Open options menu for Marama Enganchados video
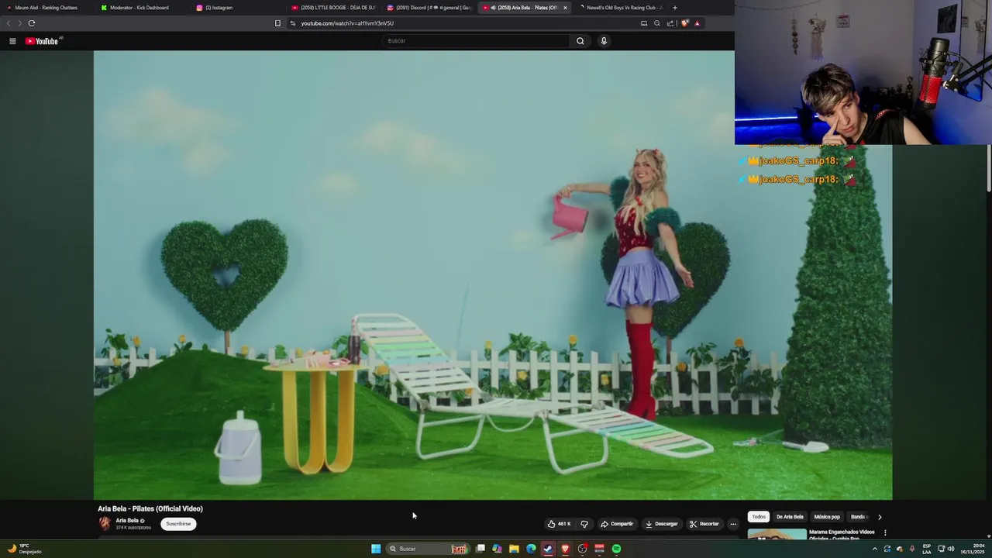The image size is (992, 558). [x=885, y=533]
